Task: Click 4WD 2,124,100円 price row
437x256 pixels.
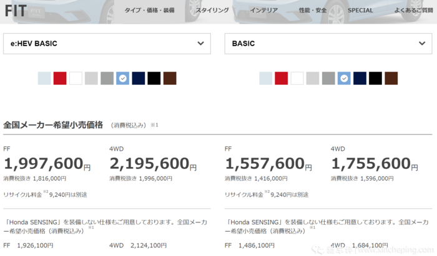Action: [x=138, y=245]
